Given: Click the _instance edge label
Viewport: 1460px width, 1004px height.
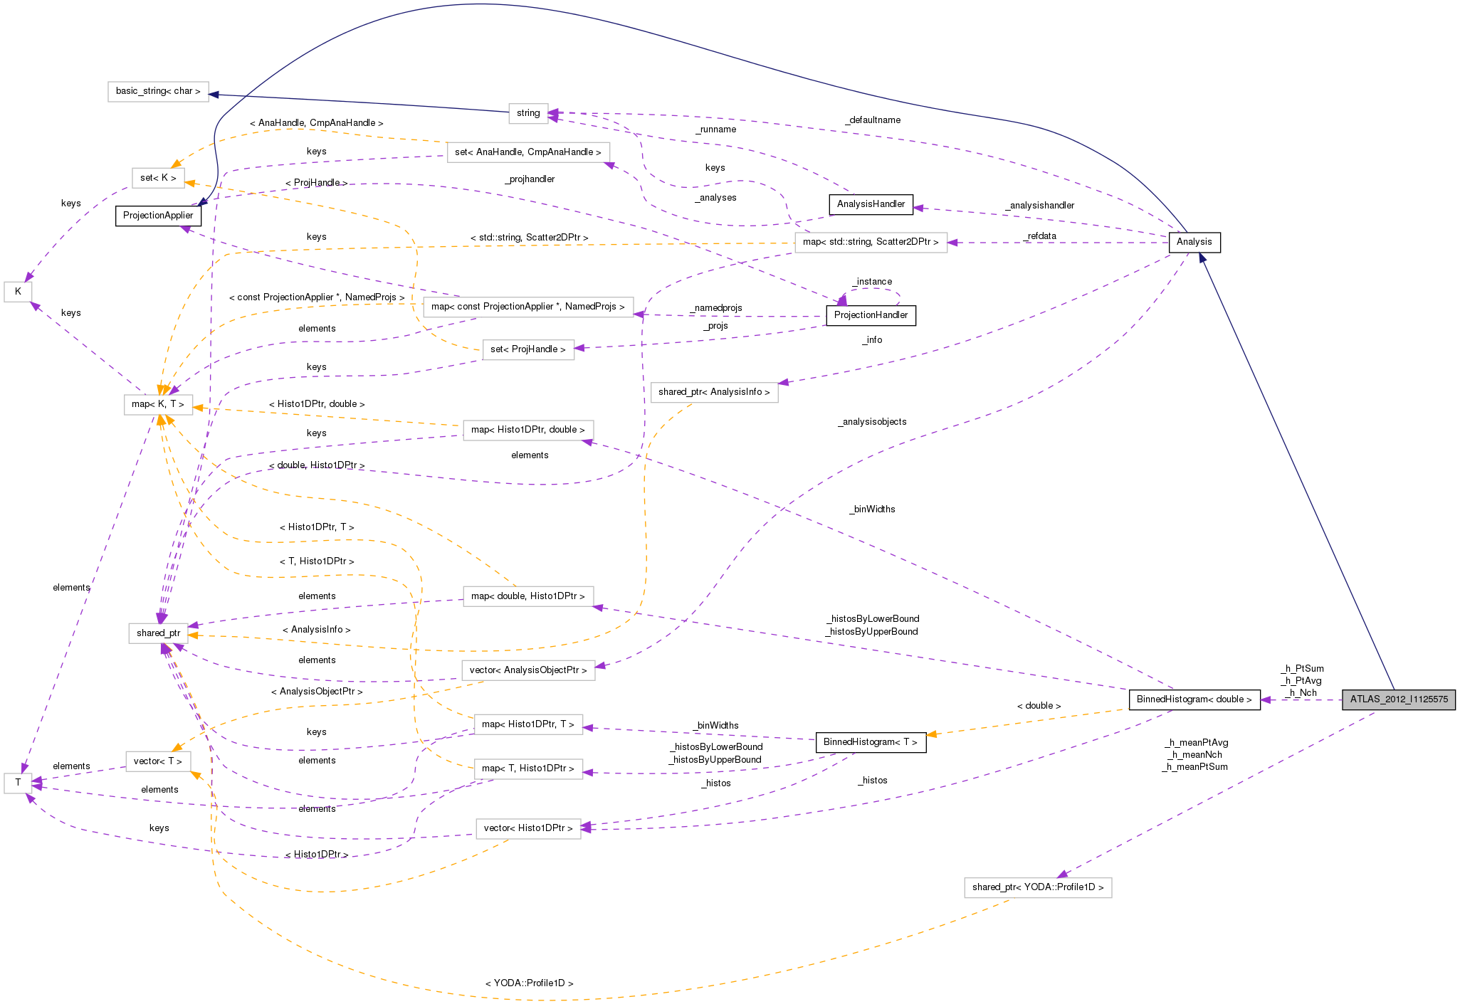Looking at the screenshot, I should pyautogui.click(x=872, y=282).
